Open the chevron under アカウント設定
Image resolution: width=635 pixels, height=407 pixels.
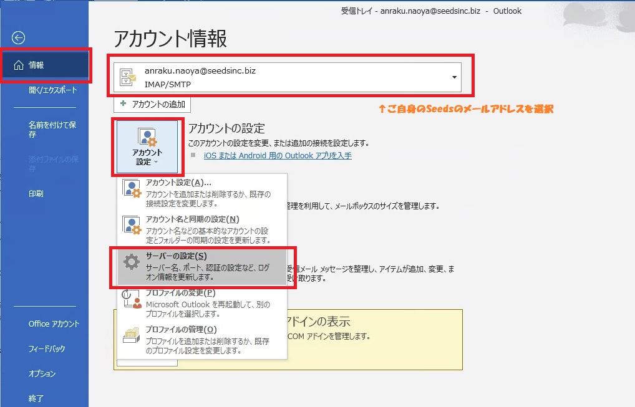click(x=156, y=163)
